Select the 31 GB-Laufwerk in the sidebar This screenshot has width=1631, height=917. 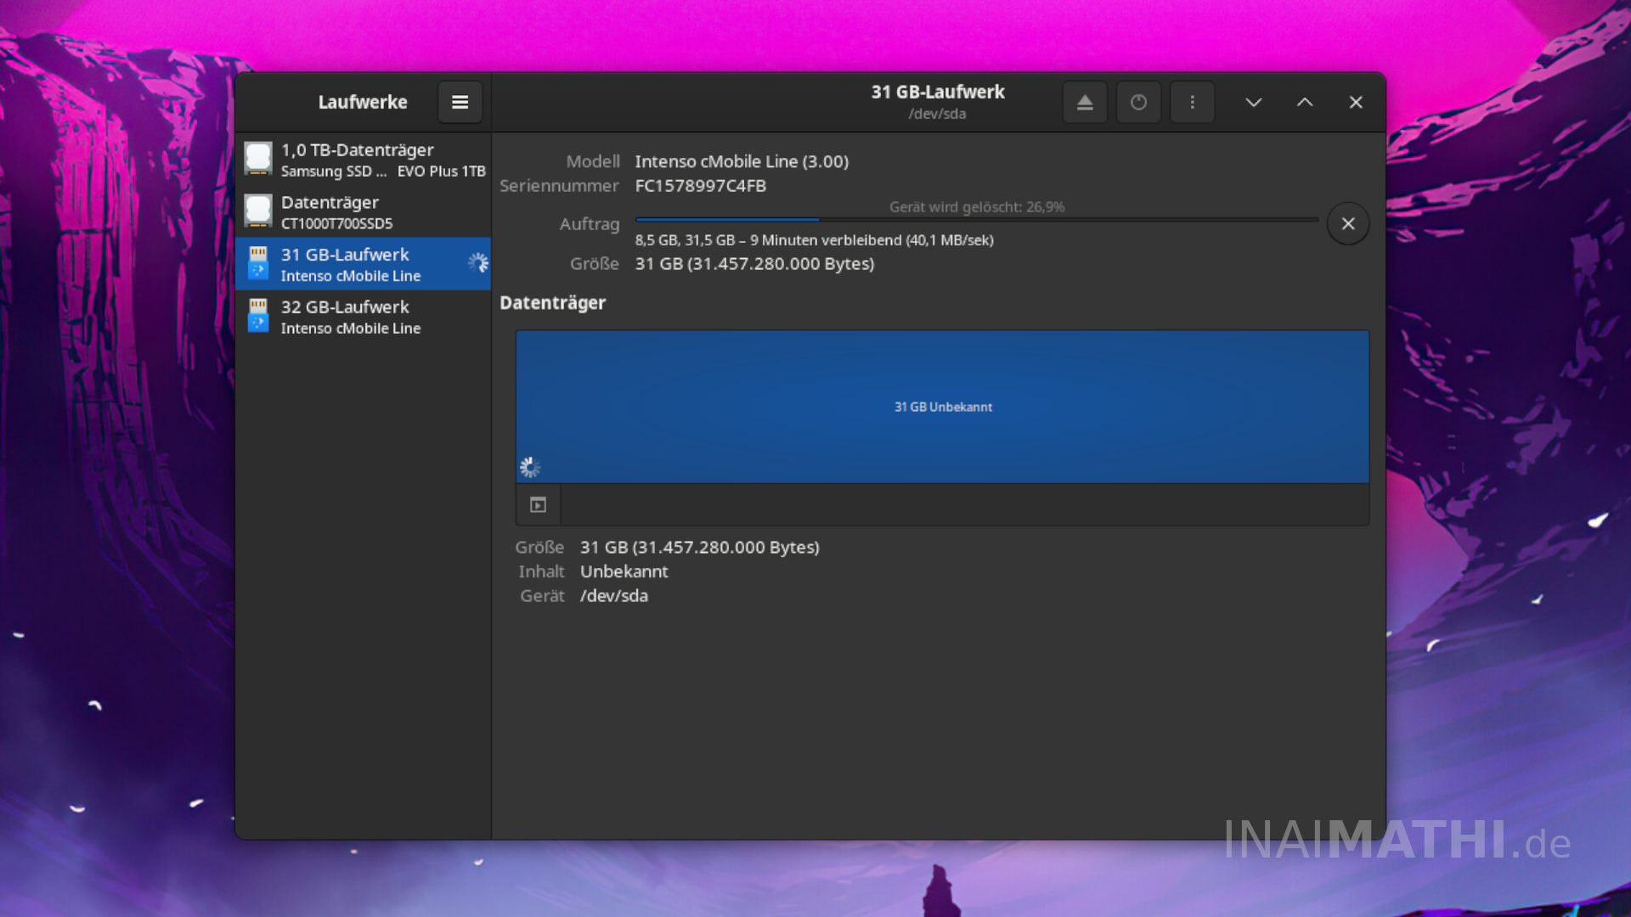[x=364, y=264]
